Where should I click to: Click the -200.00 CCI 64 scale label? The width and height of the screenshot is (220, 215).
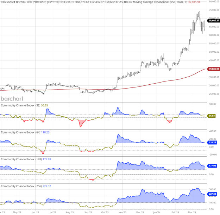click(213, 155)
